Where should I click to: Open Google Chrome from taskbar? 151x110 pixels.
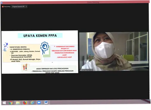pos(11,103)
